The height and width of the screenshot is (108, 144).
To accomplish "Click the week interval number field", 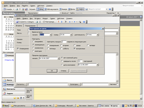I will point(64,42).
